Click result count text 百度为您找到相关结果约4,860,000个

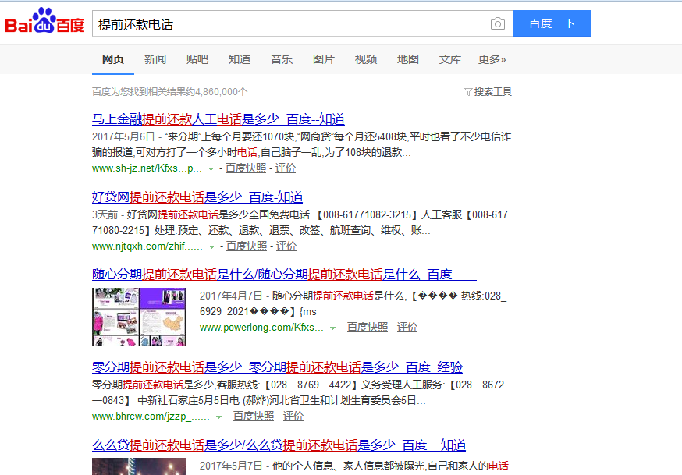(170, 92)
